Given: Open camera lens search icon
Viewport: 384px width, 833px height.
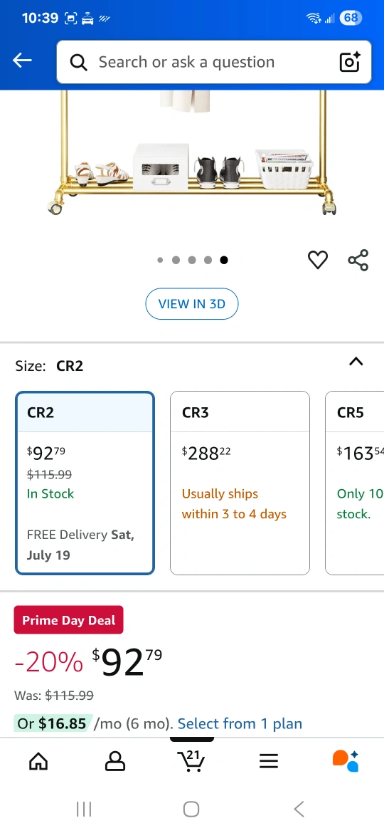Looking at the screenshot, I should point(350,62).
